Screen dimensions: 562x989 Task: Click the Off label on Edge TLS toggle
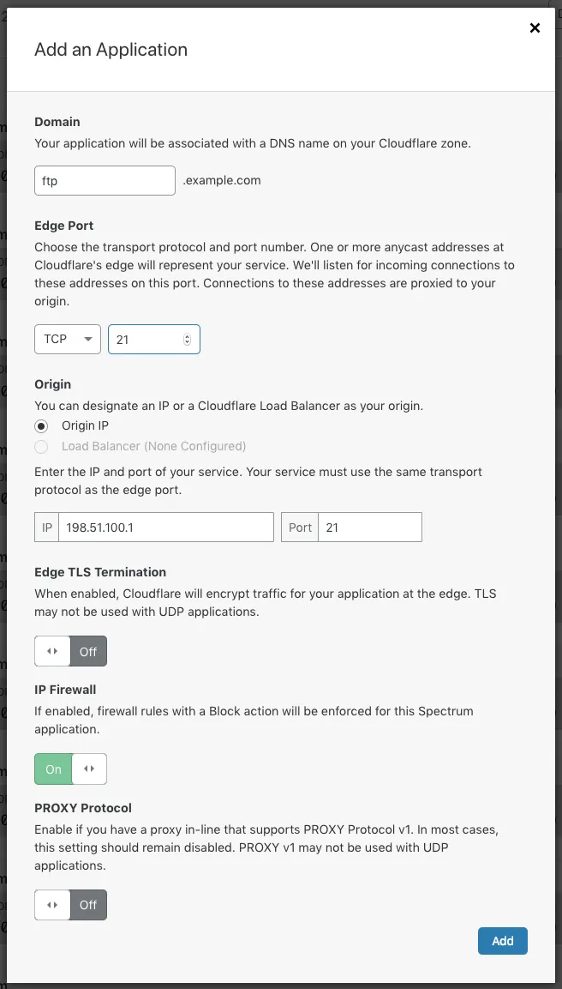[89, 651]
